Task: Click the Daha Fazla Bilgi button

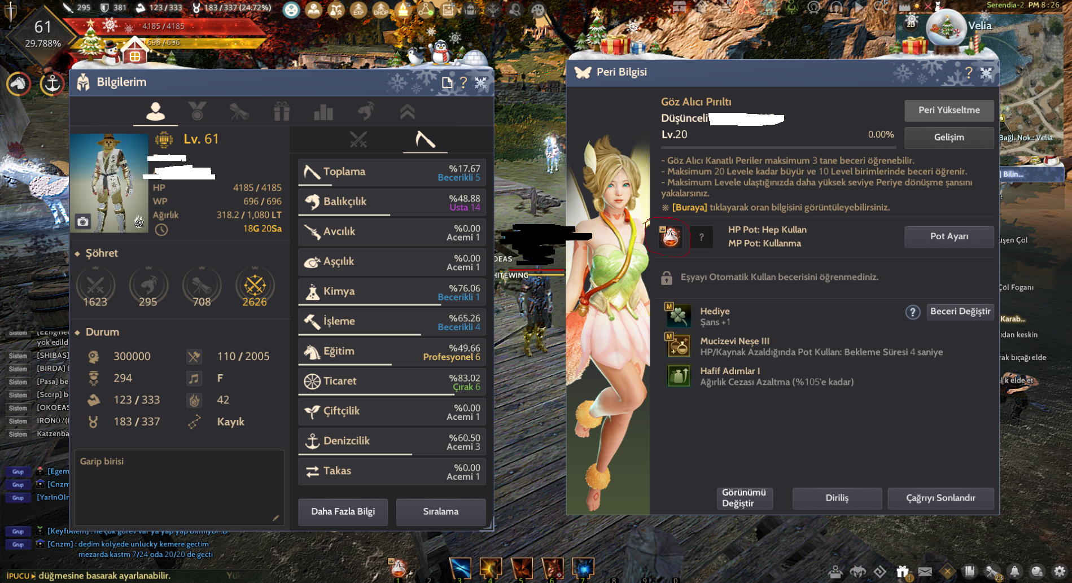Action: 343,511
